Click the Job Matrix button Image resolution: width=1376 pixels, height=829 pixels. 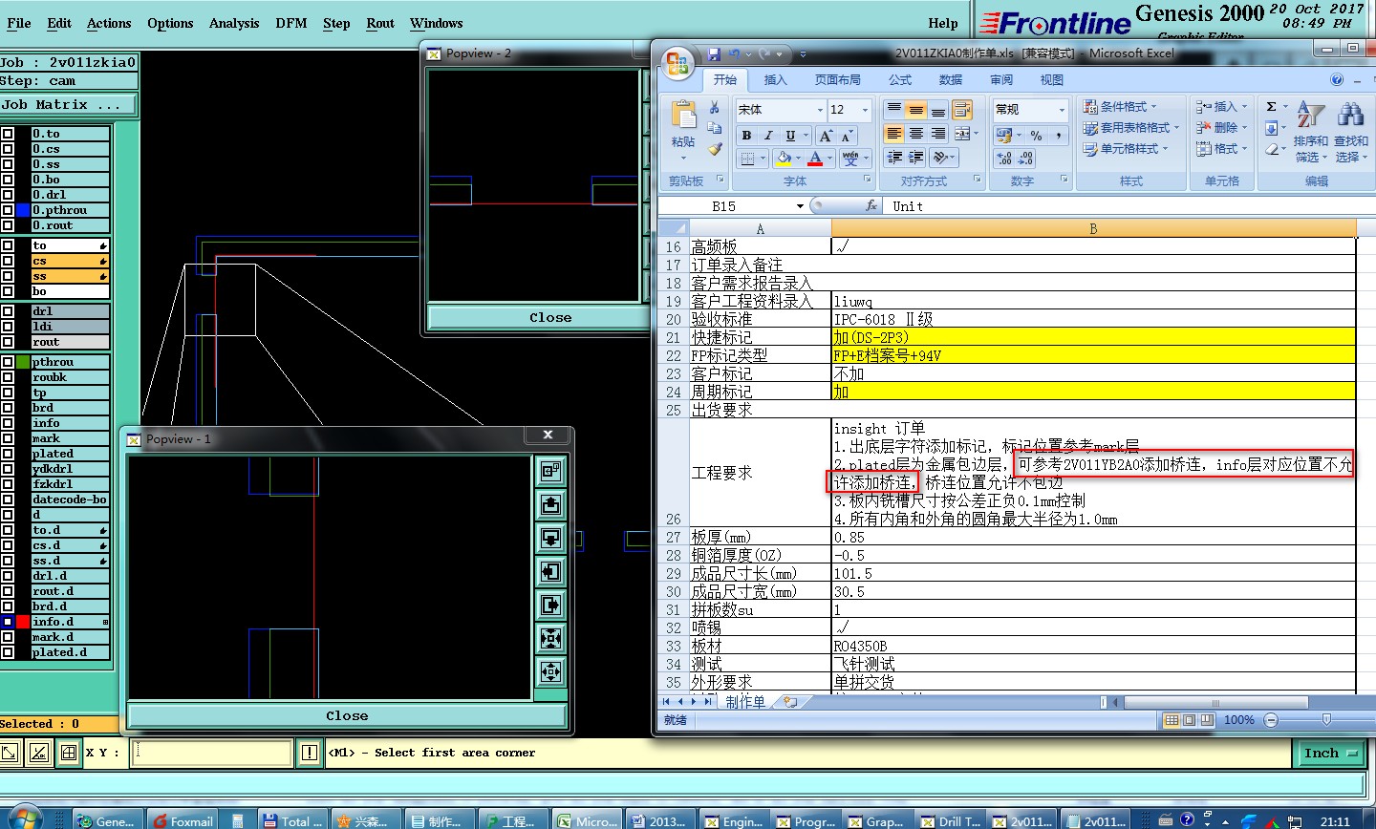69,105
